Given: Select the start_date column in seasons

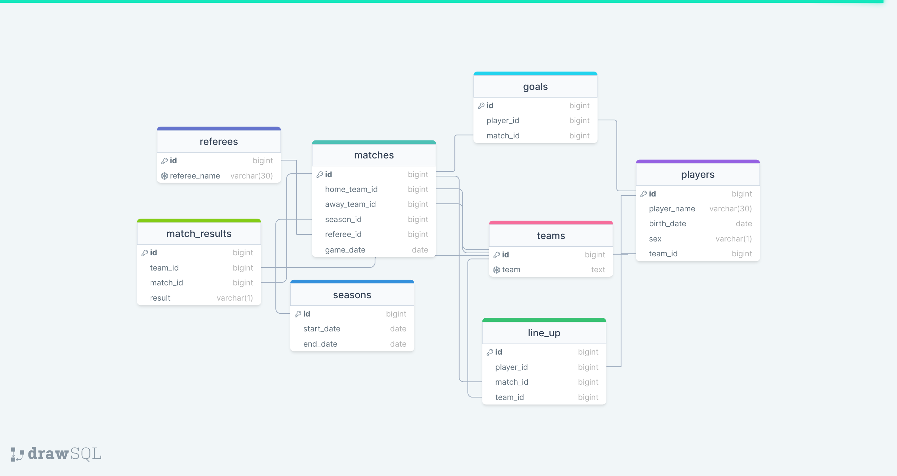Looking at the screenshot, I should click(x=321, y=329).
